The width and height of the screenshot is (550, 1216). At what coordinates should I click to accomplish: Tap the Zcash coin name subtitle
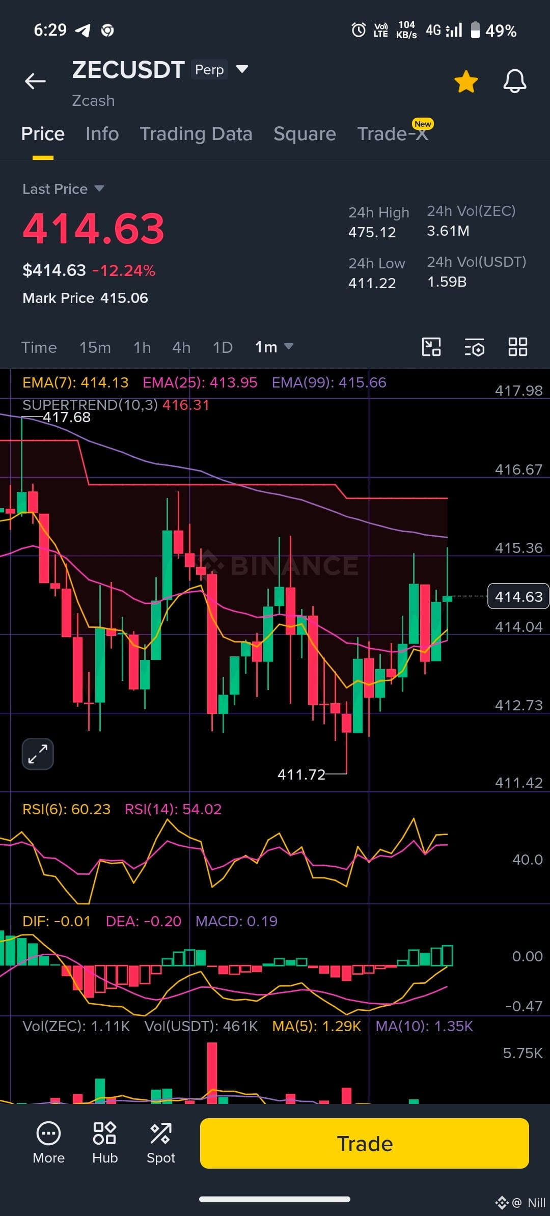pos(93,101)
